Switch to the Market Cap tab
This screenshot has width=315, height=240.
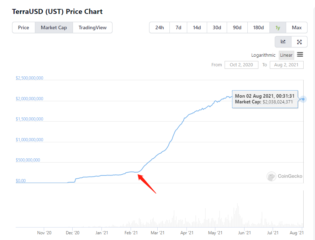pyautogui.click(x=54, y=27)
